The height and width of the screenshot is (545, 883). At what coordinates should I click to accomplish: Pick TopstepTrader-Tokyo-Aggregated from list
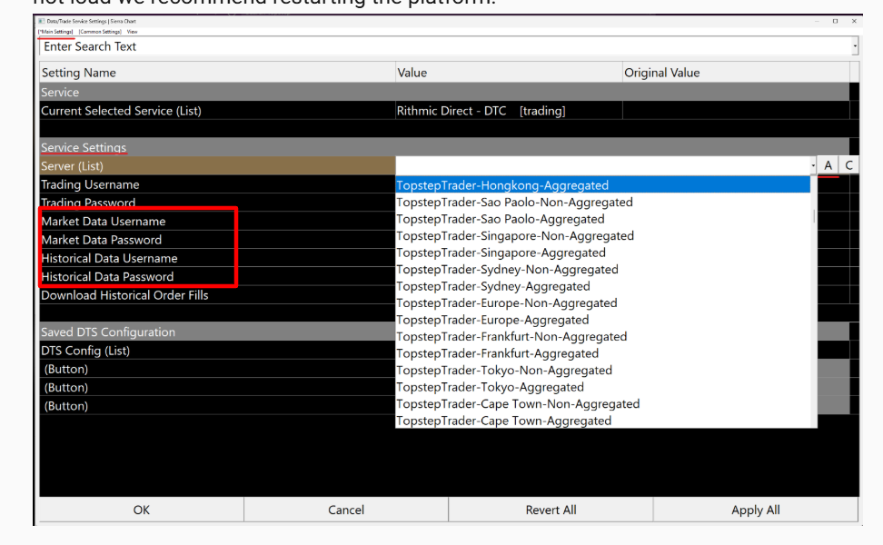coord(603,387)
